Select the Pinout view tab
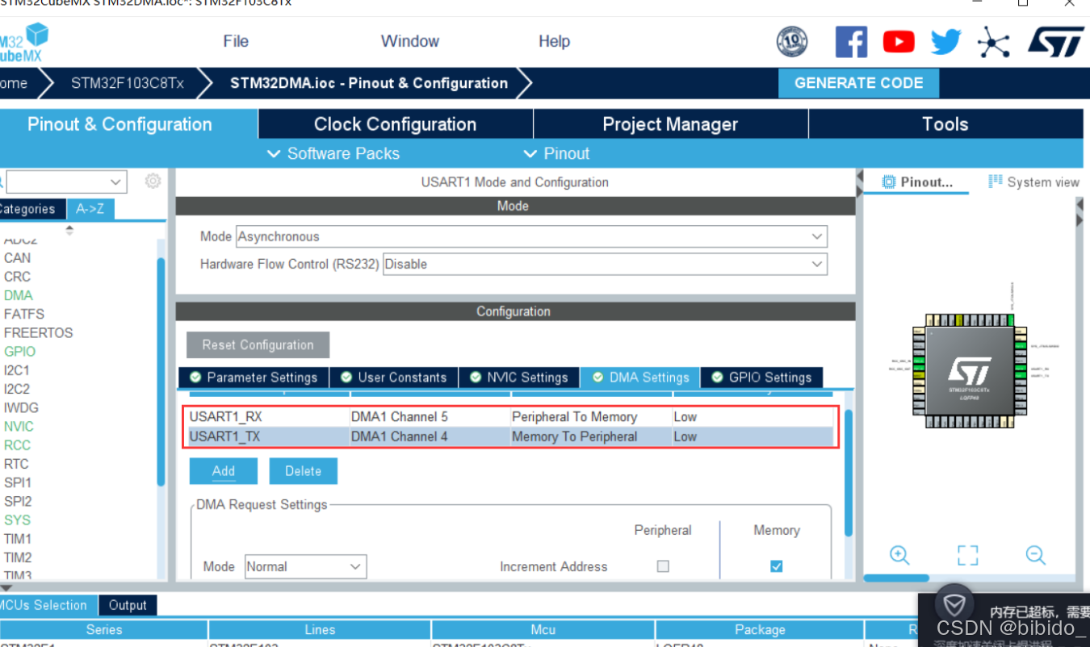 917,182
